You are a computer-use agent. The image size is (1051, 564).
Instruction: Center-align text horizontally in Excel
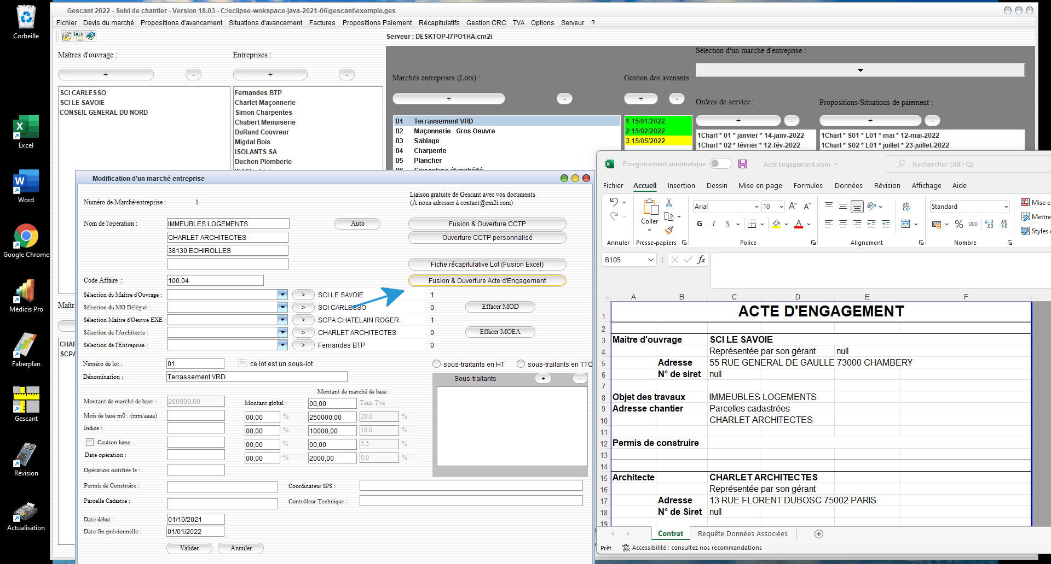coord(843,224)
